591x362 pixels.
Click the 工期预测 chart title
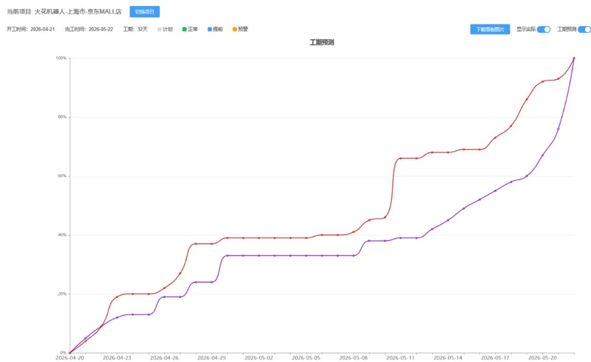[322, 43]
